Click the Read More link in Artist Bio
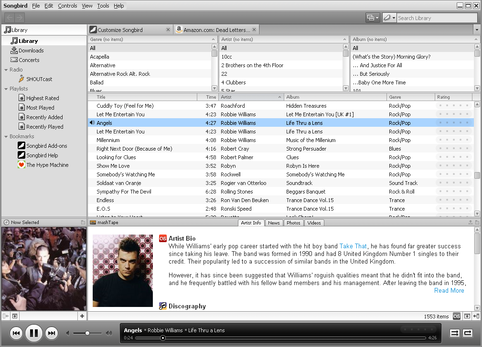This screenshot has height=347, width=482. tap(449, 290)
